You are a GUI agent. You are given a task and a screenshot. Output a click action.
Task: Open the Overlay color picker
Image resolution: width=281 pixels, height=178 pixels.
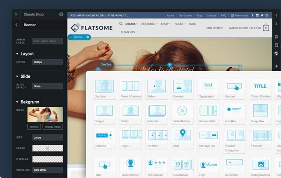[47, 159]
